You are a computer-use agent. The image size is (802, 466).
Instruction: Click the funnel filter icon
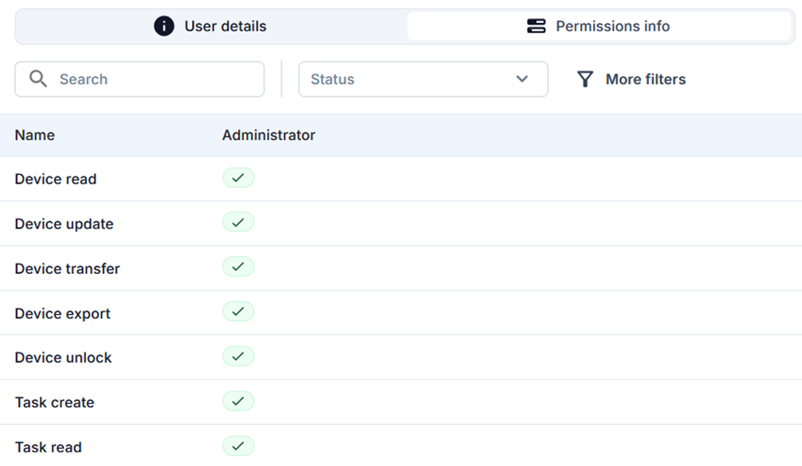click(x=584, y=79)
